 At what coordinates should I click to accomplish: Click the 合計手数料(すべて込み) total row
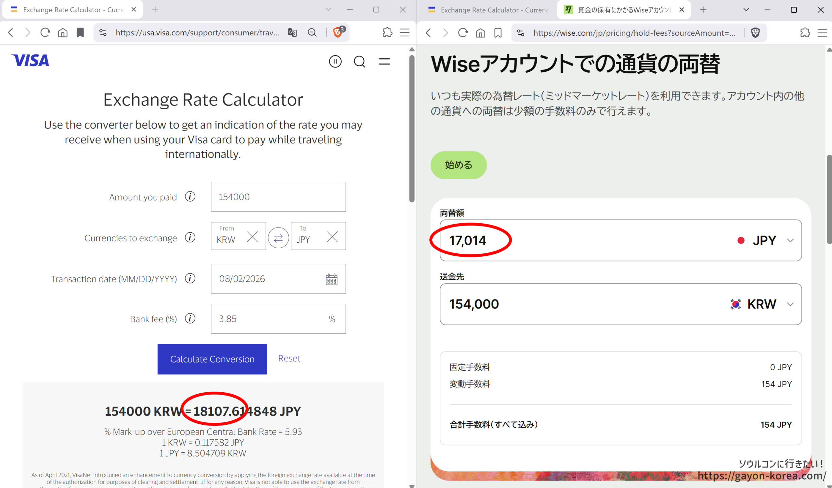pyautogui.click(x=621, y=425)
